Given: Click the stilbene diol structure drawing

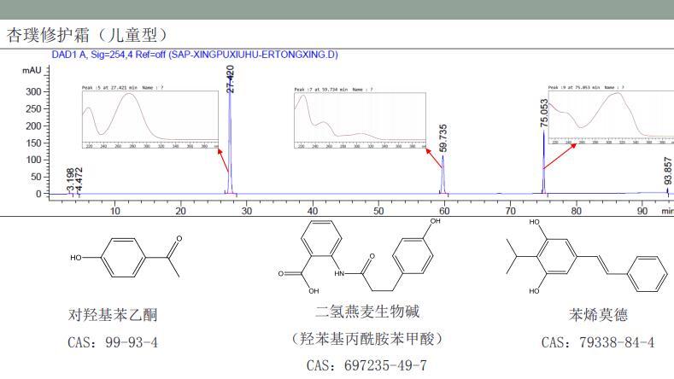Looking at the screenshot, I should [587, 257].
